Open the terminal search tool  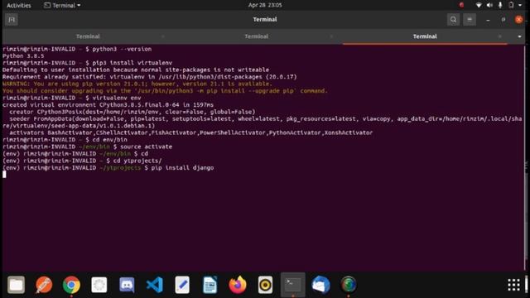(x=453, y=20)
